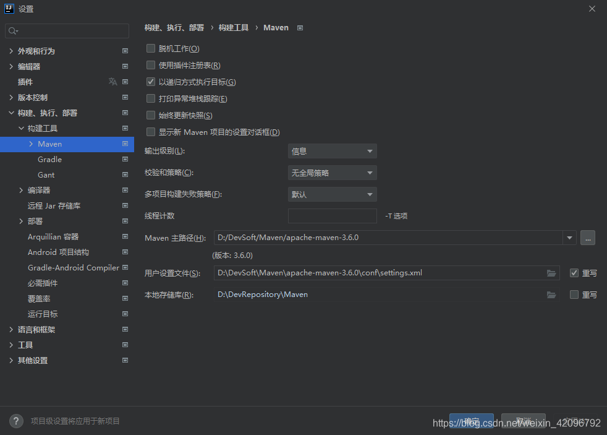Screen dimensions: 607x435
Task: Click project-level icon next to 版本控制
Action: [125, 97]
